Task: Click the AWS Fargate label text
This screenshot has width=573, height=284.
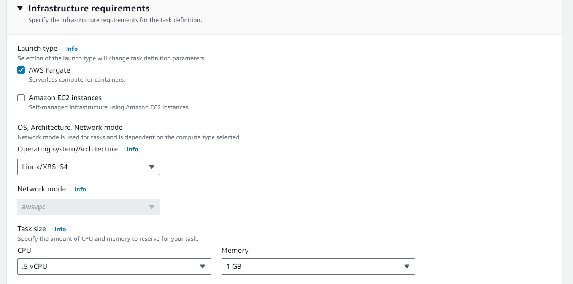Action: point(49,70)
